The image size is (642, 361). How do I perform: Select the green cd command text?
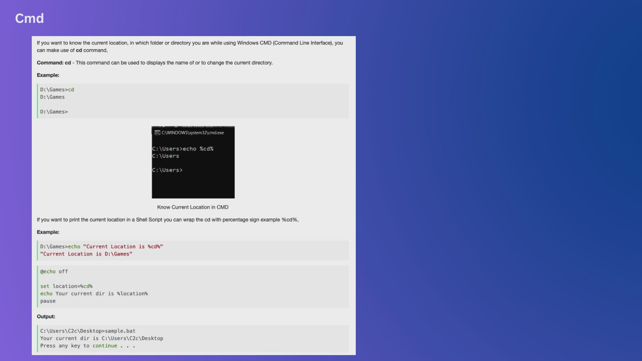[x=71, y=89]
